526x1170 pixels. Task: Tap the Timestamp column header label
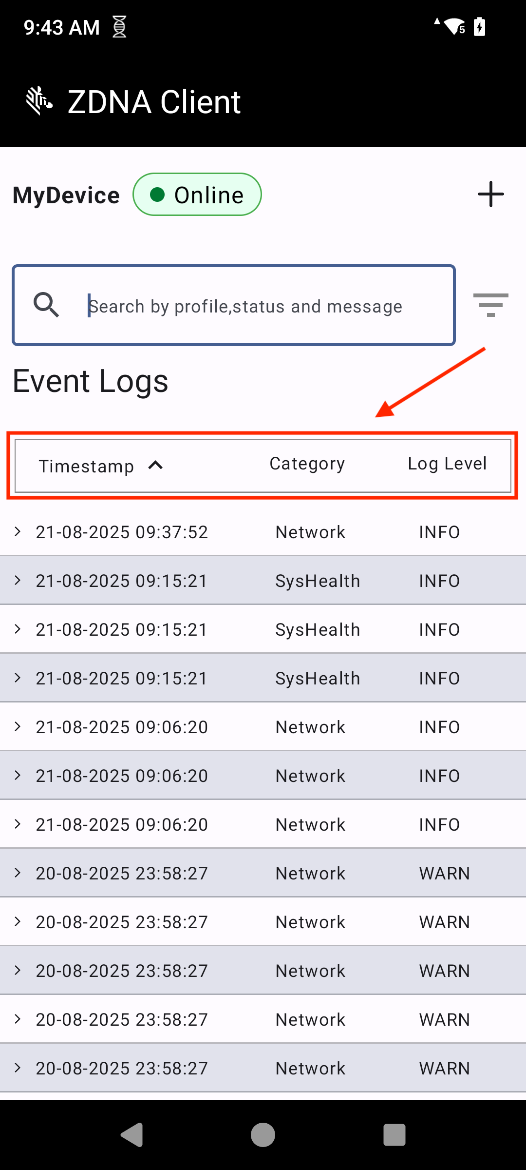click(86, 467)
